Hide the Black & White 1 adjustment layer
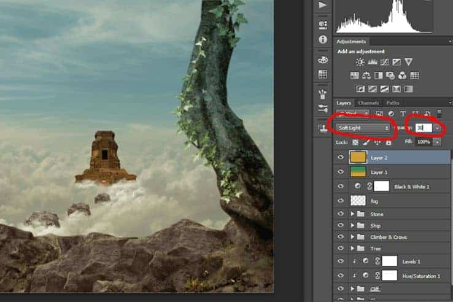 341,186
